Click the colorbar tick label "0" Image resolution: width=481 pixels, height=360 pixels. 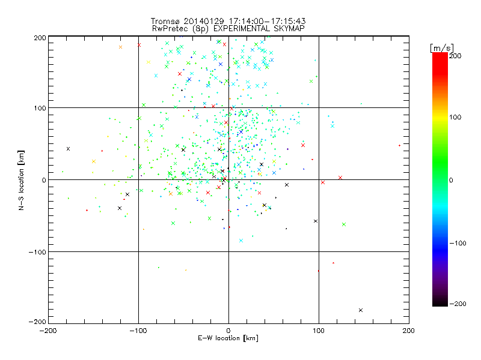click(451, 180)
